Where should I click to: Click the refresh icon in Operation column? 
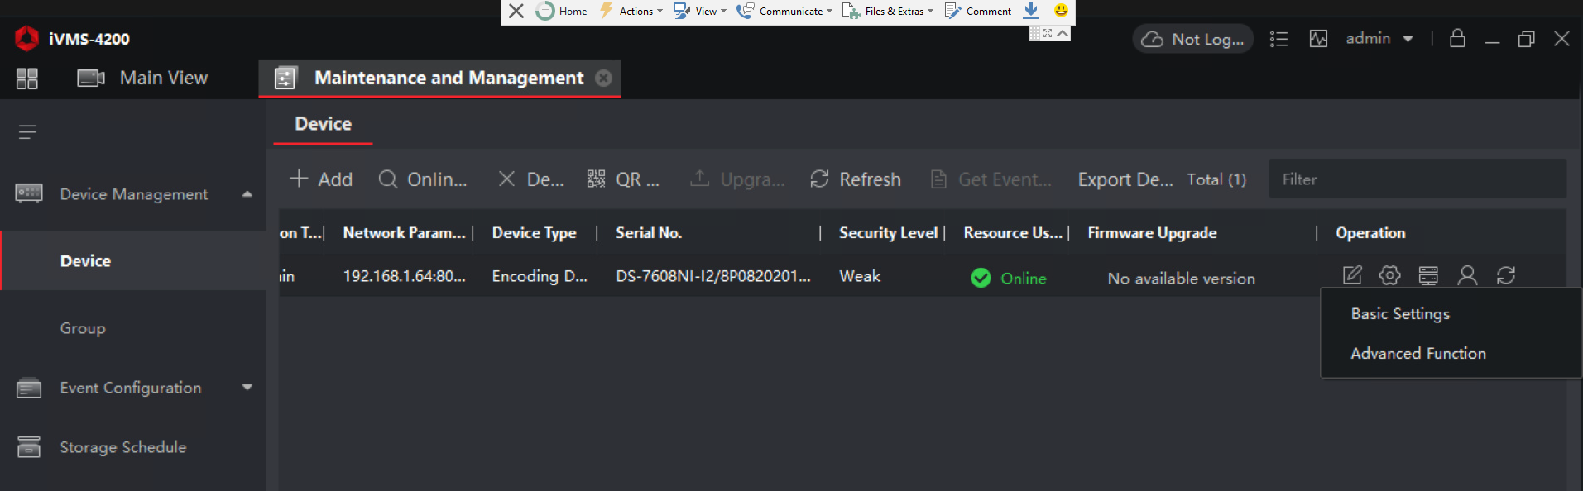pyautogui.click(x=1506, y=275)
